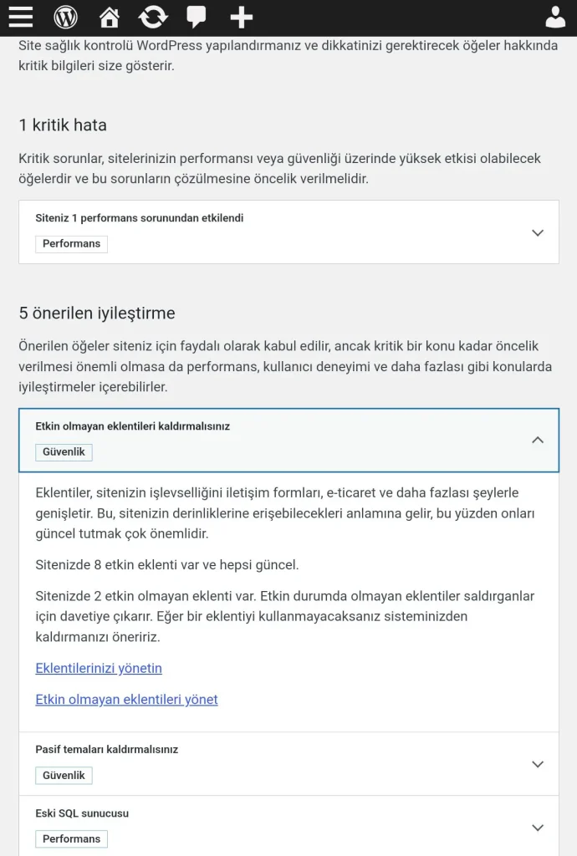Open Eklentilerinizi yönetin link
The height and width of the screenshot is (856, 577).
99,668
